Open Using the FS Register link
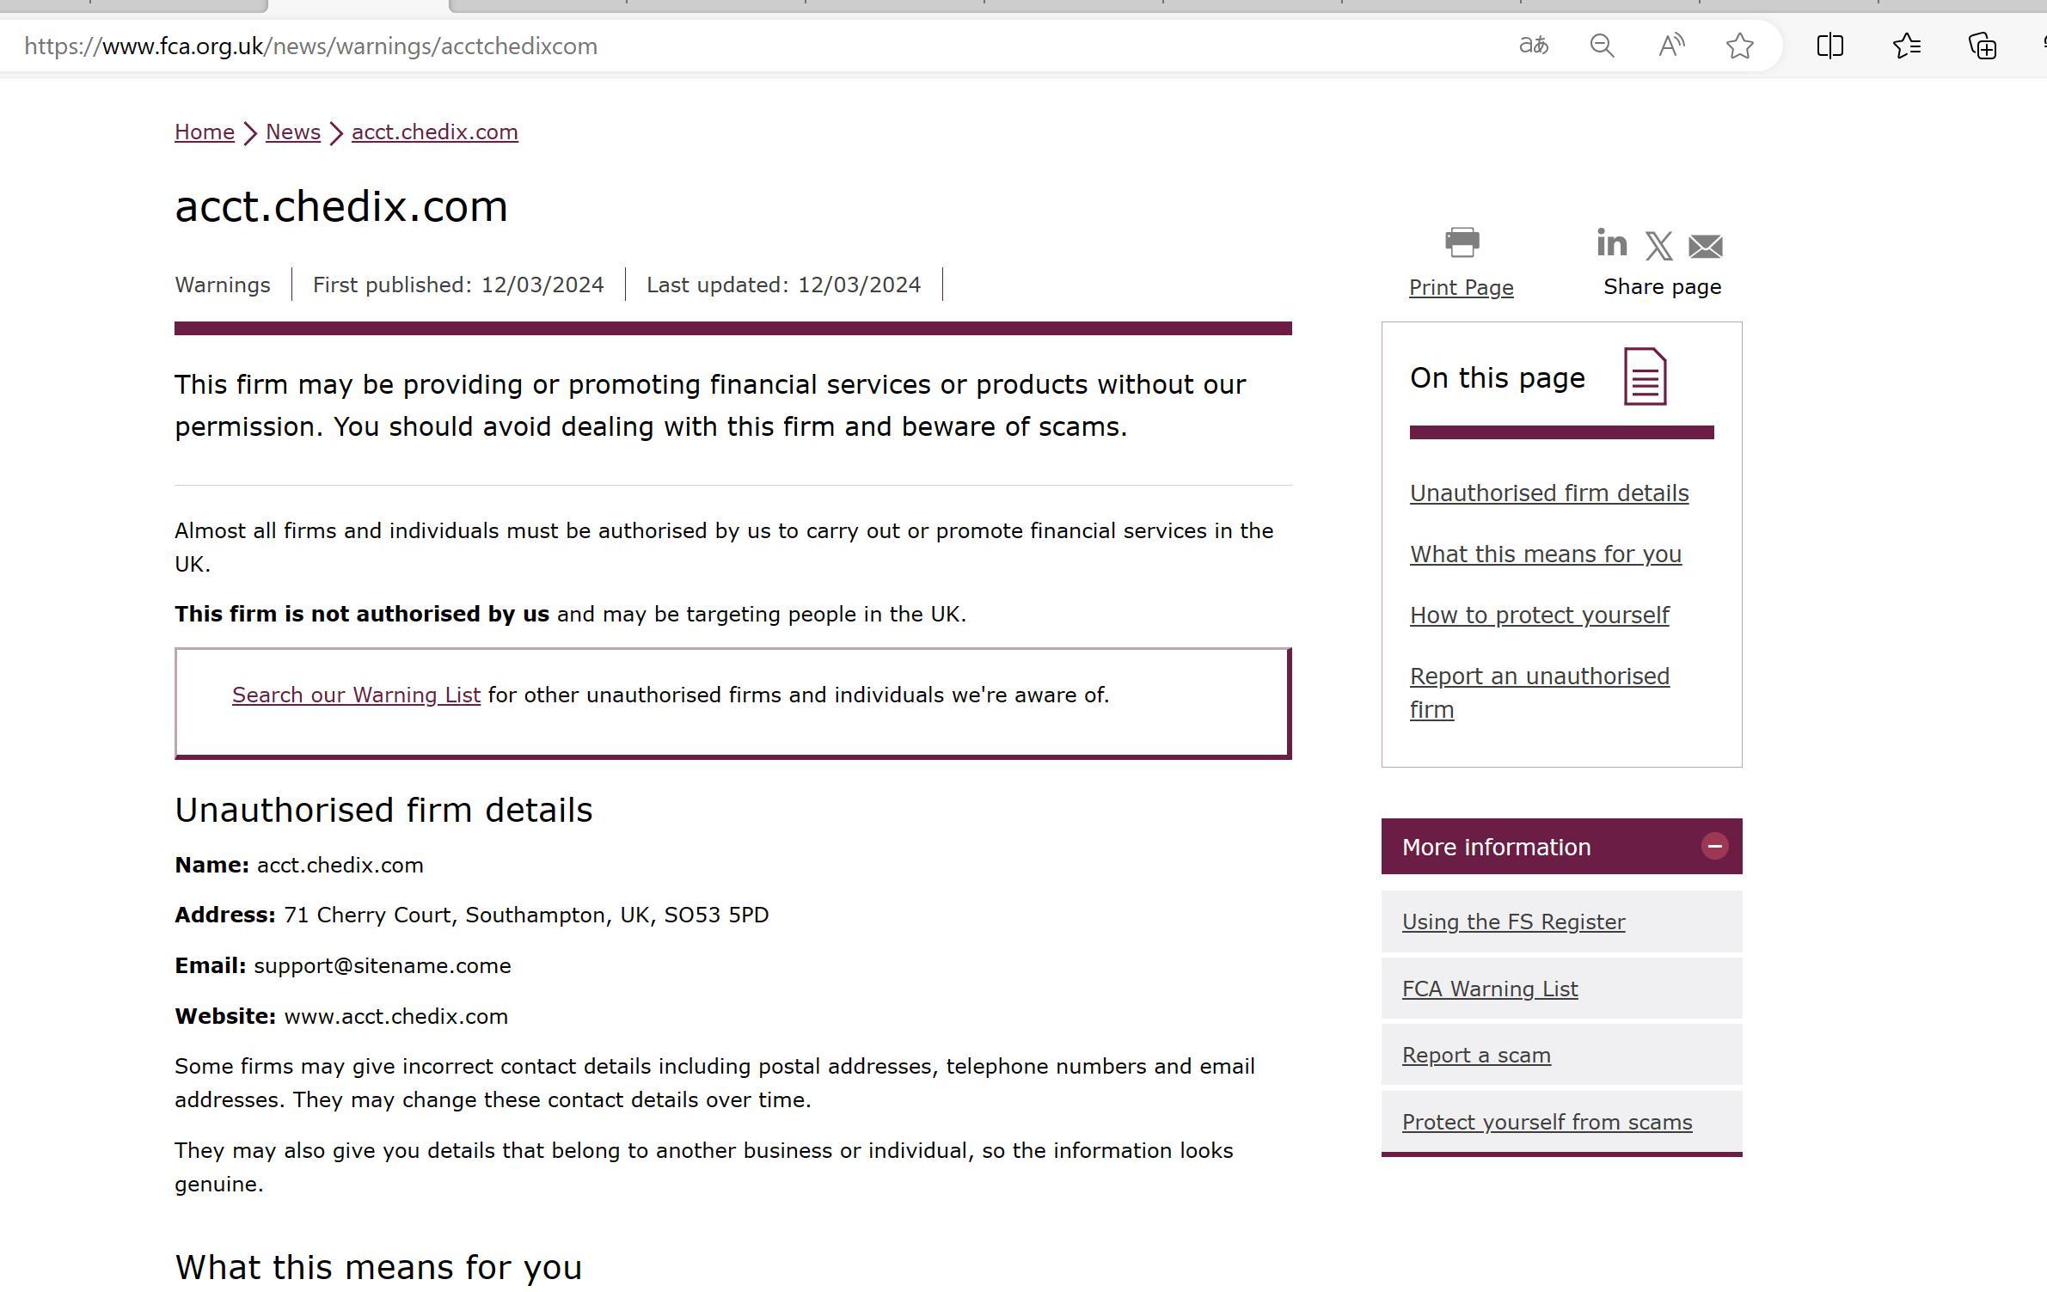This screenshot has width=2047, height=1292. click(x=1513, y=922)
